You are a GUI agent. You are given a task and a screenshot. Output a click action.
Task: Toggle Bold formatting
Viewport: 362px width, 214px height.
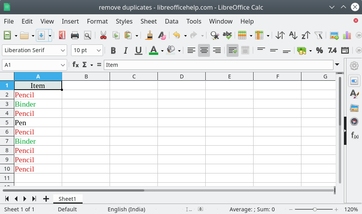point(113,50)
